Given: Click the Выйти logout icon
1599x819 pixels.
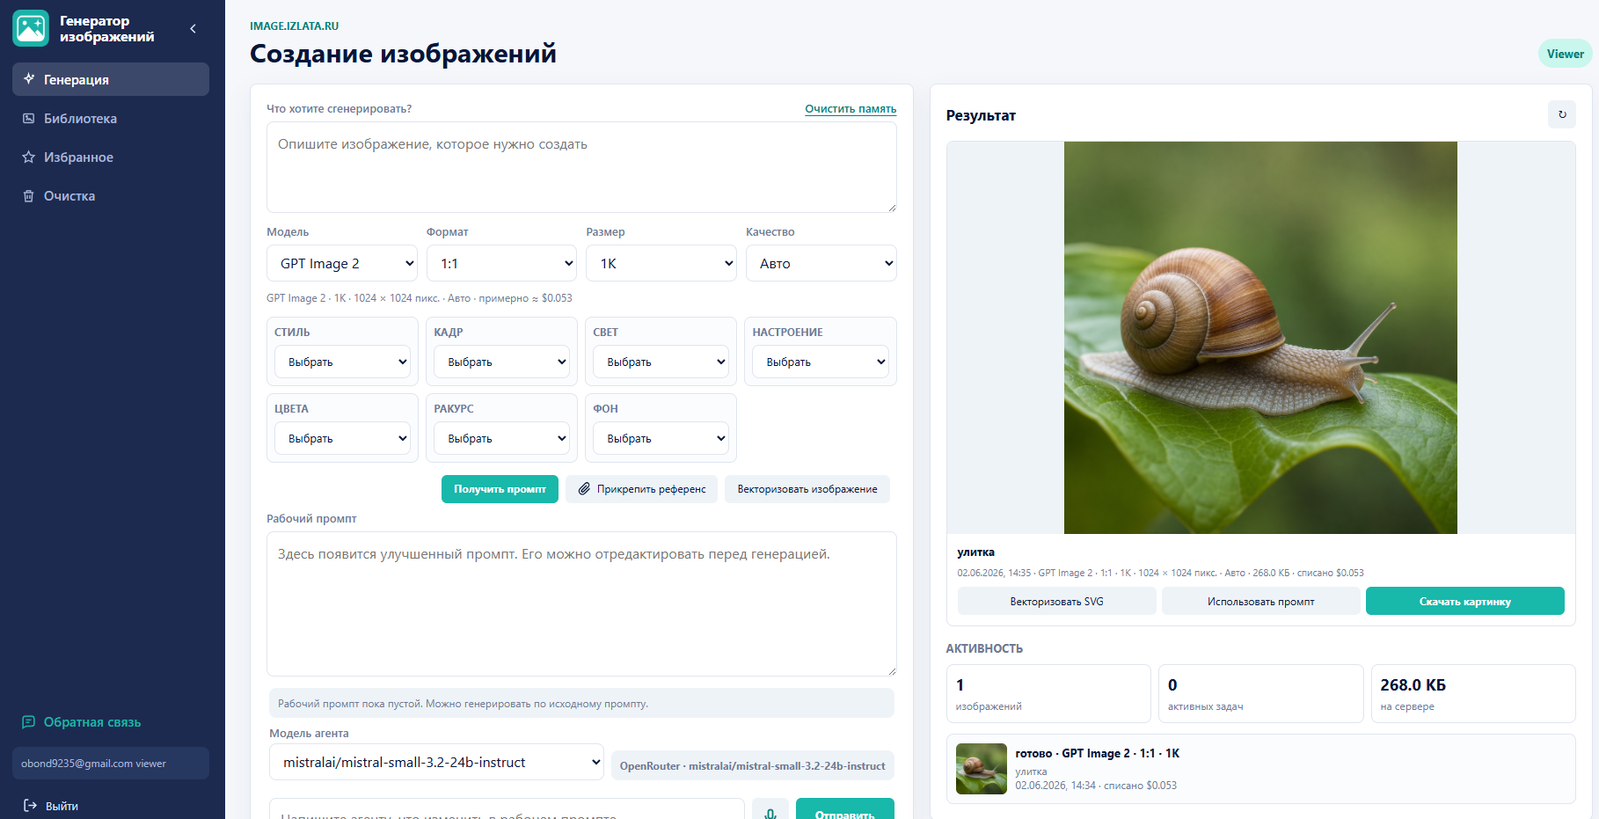Looking at the screenshot, I should (30, 805).
